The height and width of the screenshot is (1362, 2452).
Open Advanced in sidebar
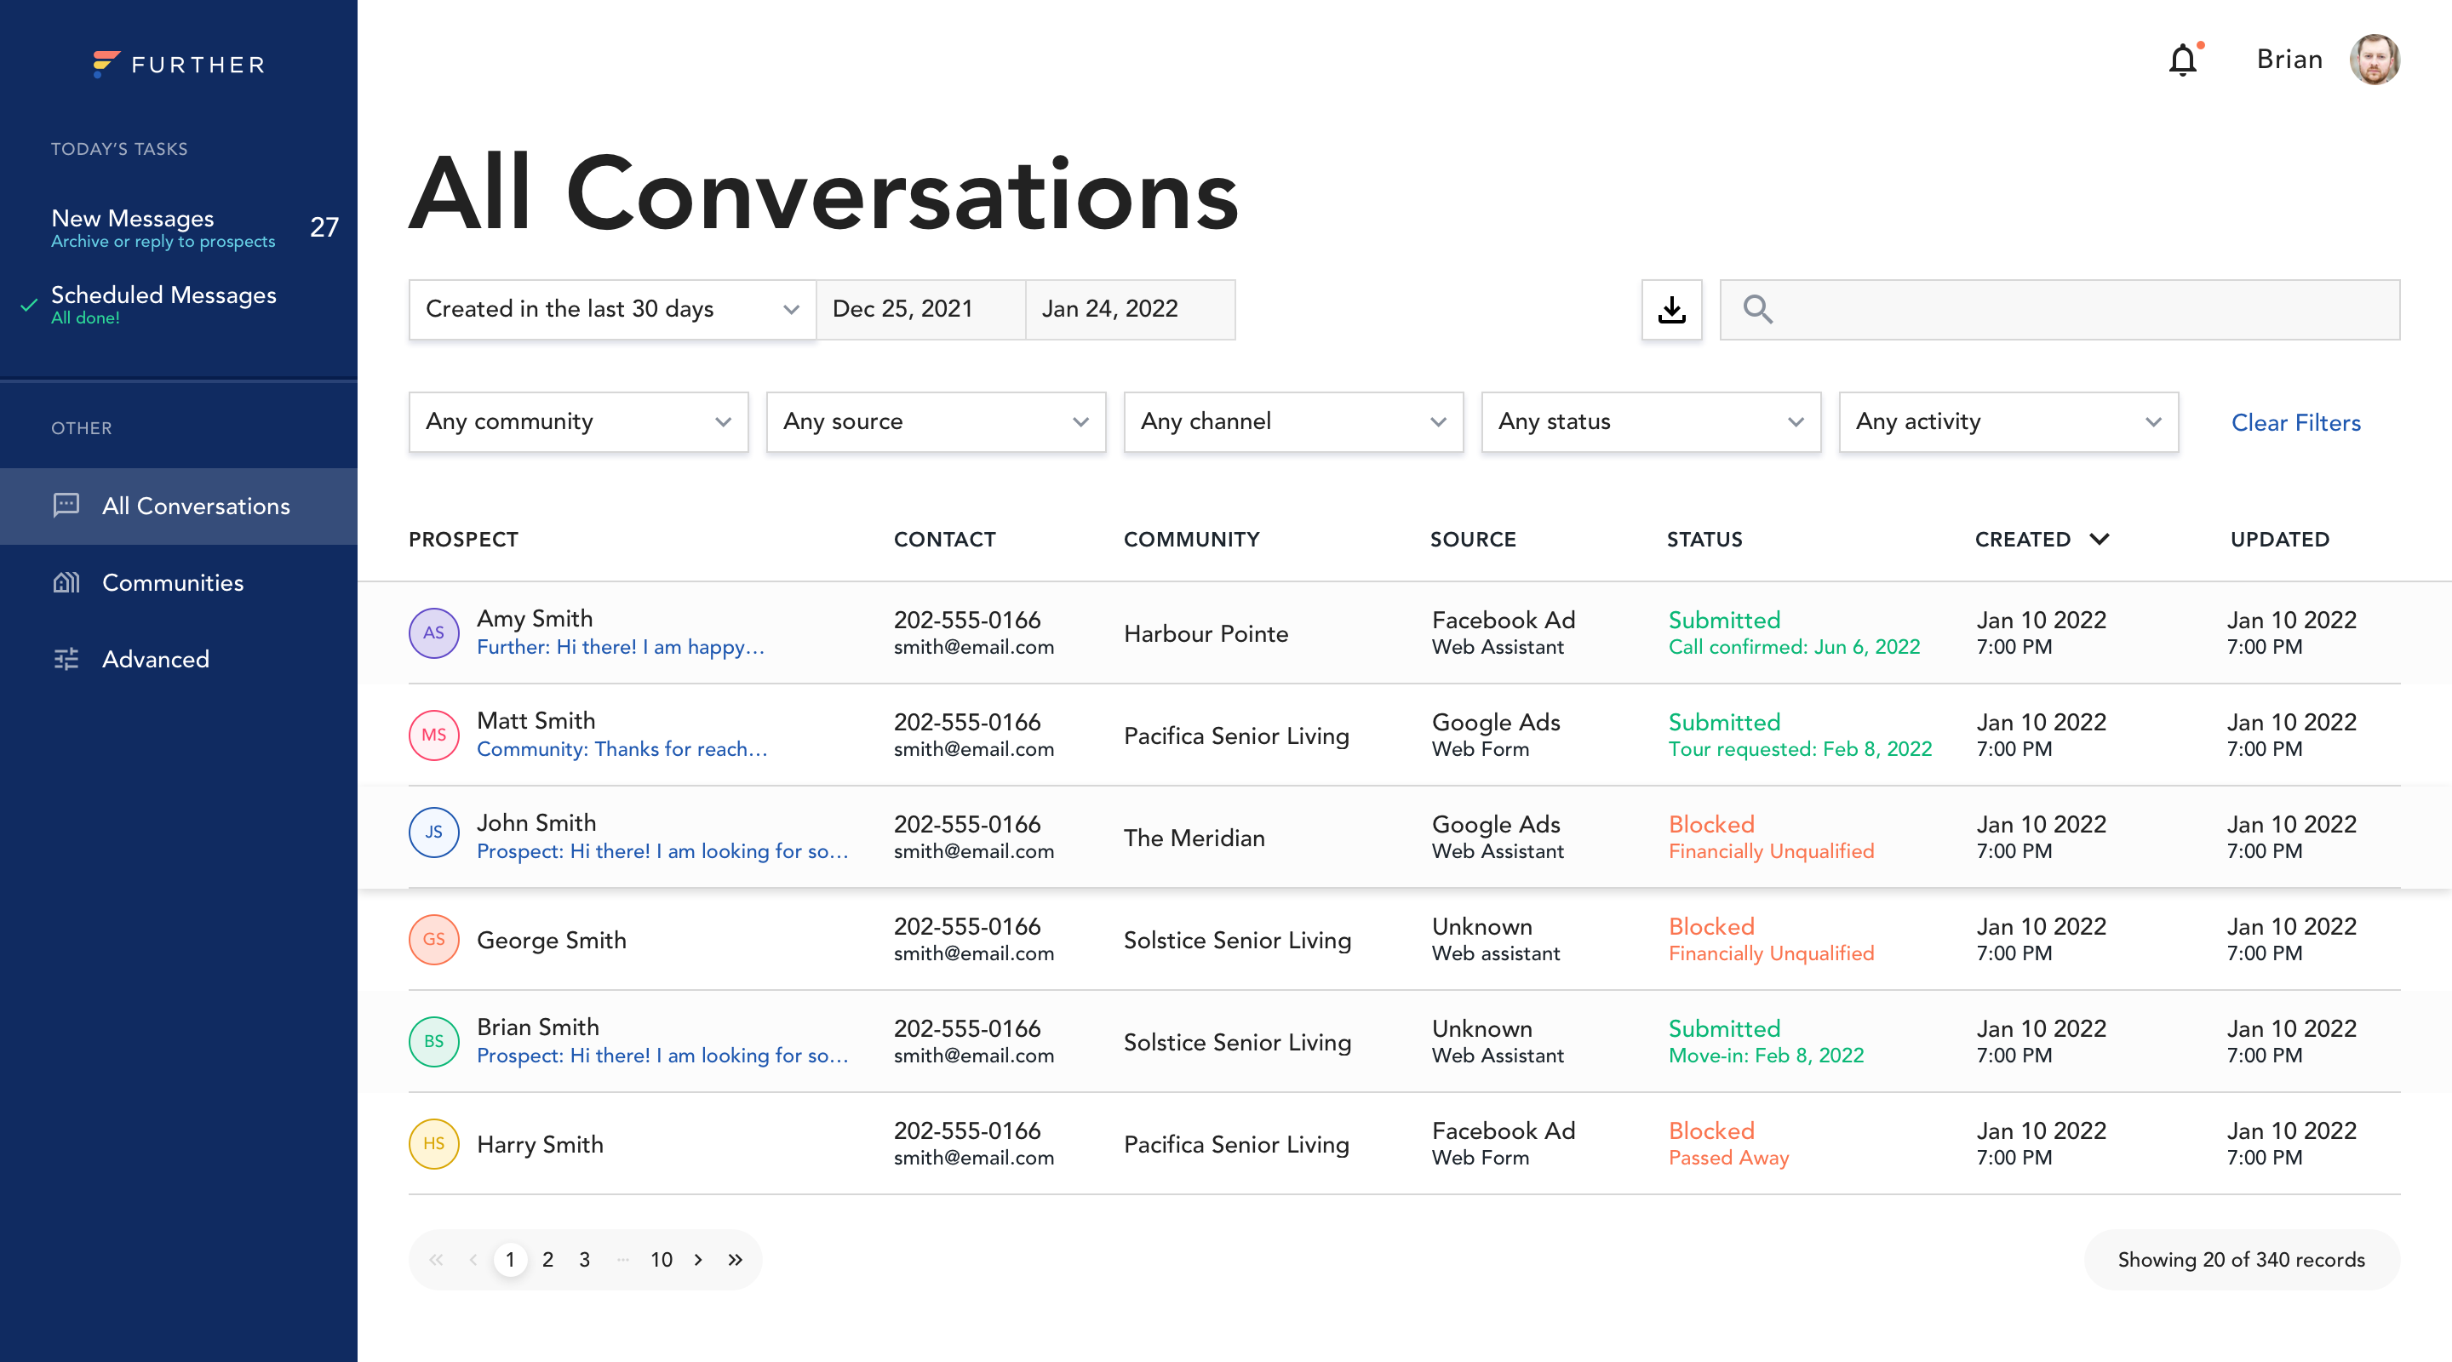pyautogui.click(x=179, y=659)
